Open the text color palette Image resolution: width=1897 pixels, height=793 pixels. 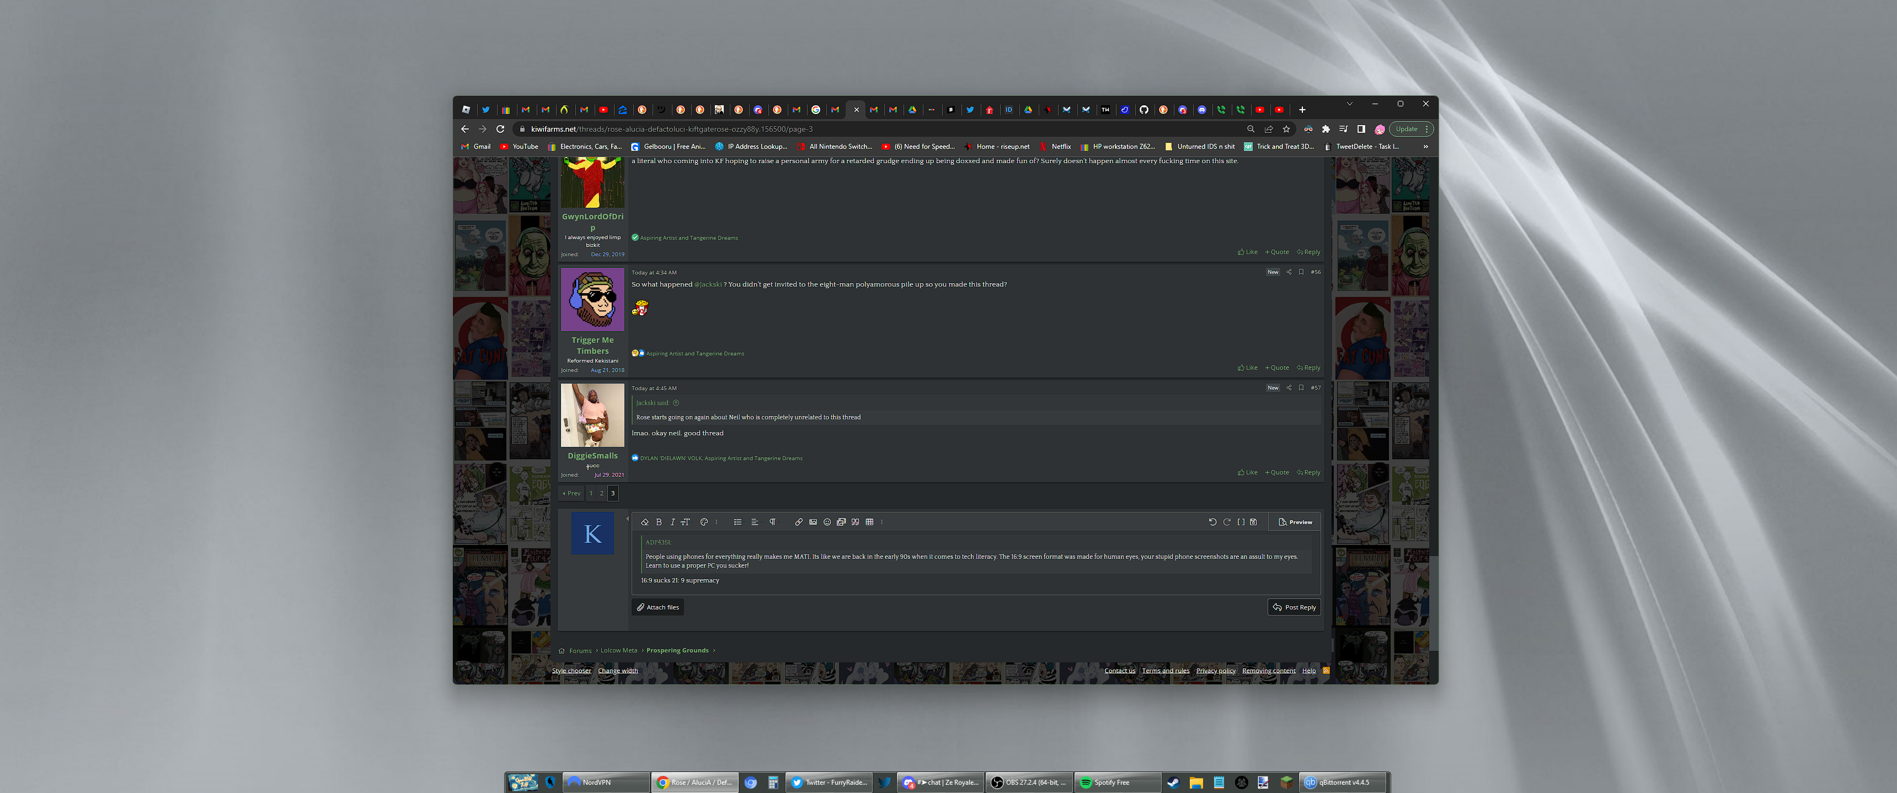704,522
